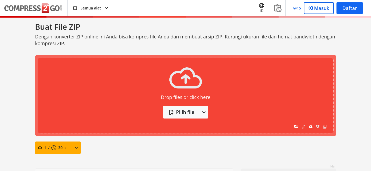The image size is (371, 171).
Task: Click the red drop files area
Action: point(186,95)
